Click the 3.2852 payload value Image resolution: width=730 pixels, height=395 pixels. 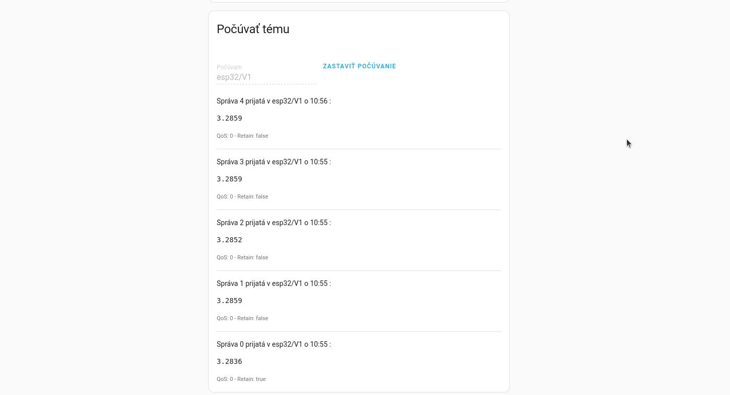pos(229,240)
